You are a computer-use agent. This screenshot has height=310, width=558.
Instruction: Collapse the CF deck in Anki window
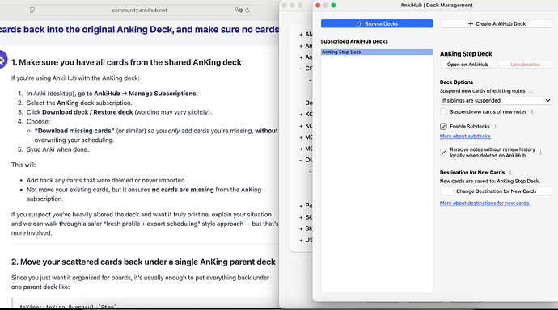coord(301,69)
